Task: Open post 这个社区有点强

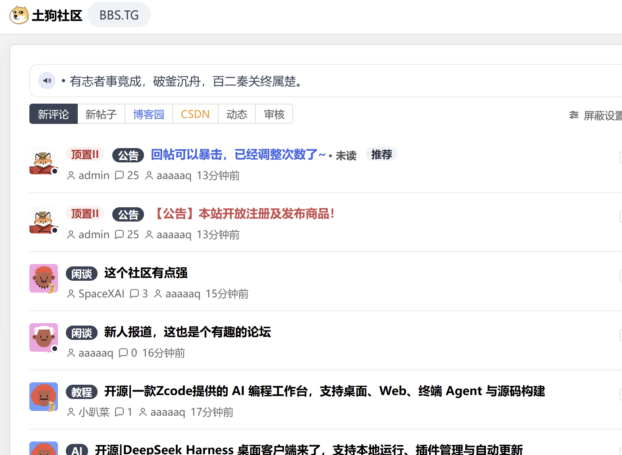Action: (x=146, y=272)
